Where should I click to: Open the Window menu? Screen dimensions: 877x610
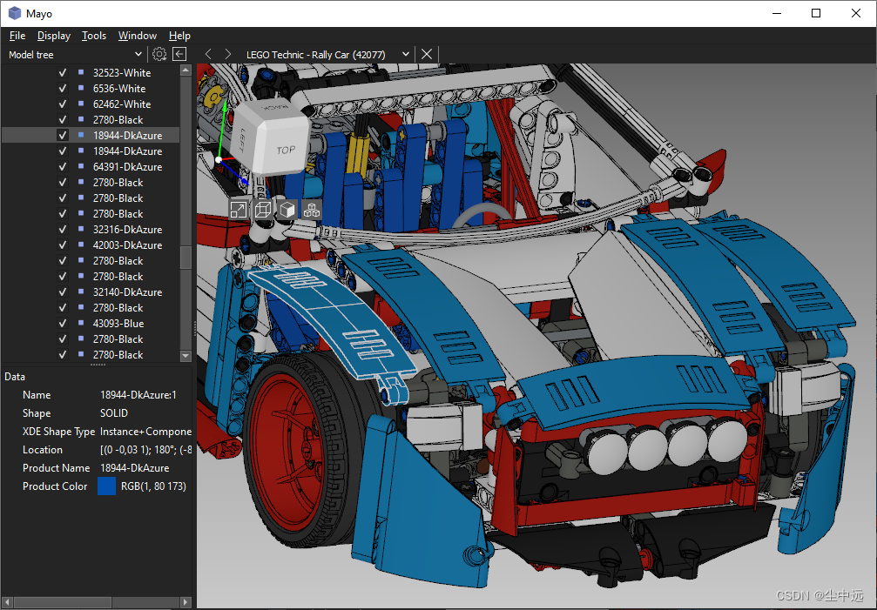138,35
